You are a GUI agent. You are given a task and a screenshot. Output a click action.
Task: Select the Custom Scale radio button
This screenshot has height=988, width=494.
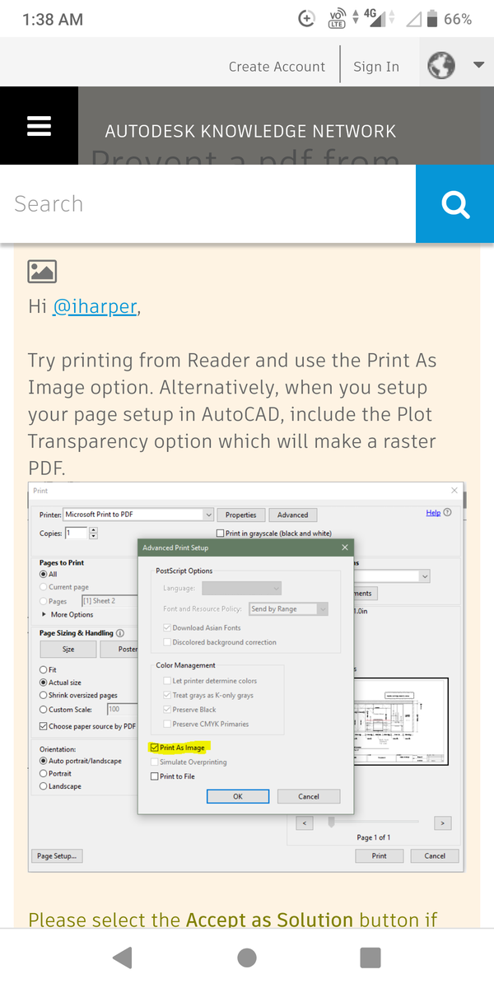(x=44, y=709)
